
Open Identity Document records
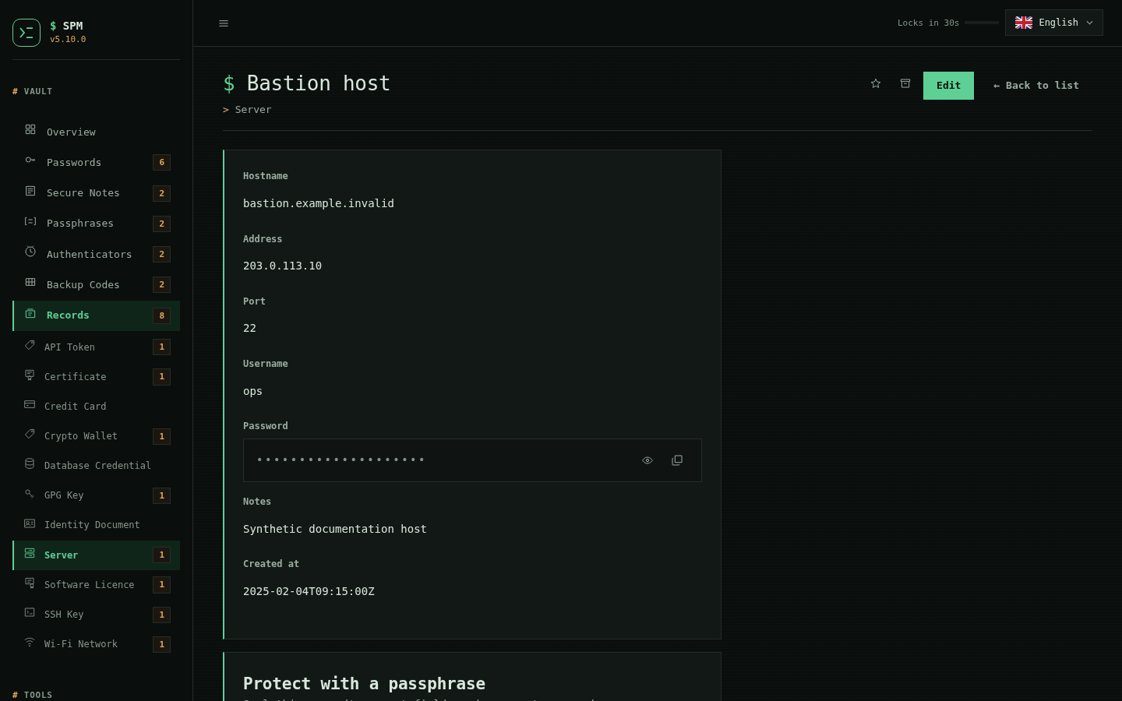(x=97, y=524)
